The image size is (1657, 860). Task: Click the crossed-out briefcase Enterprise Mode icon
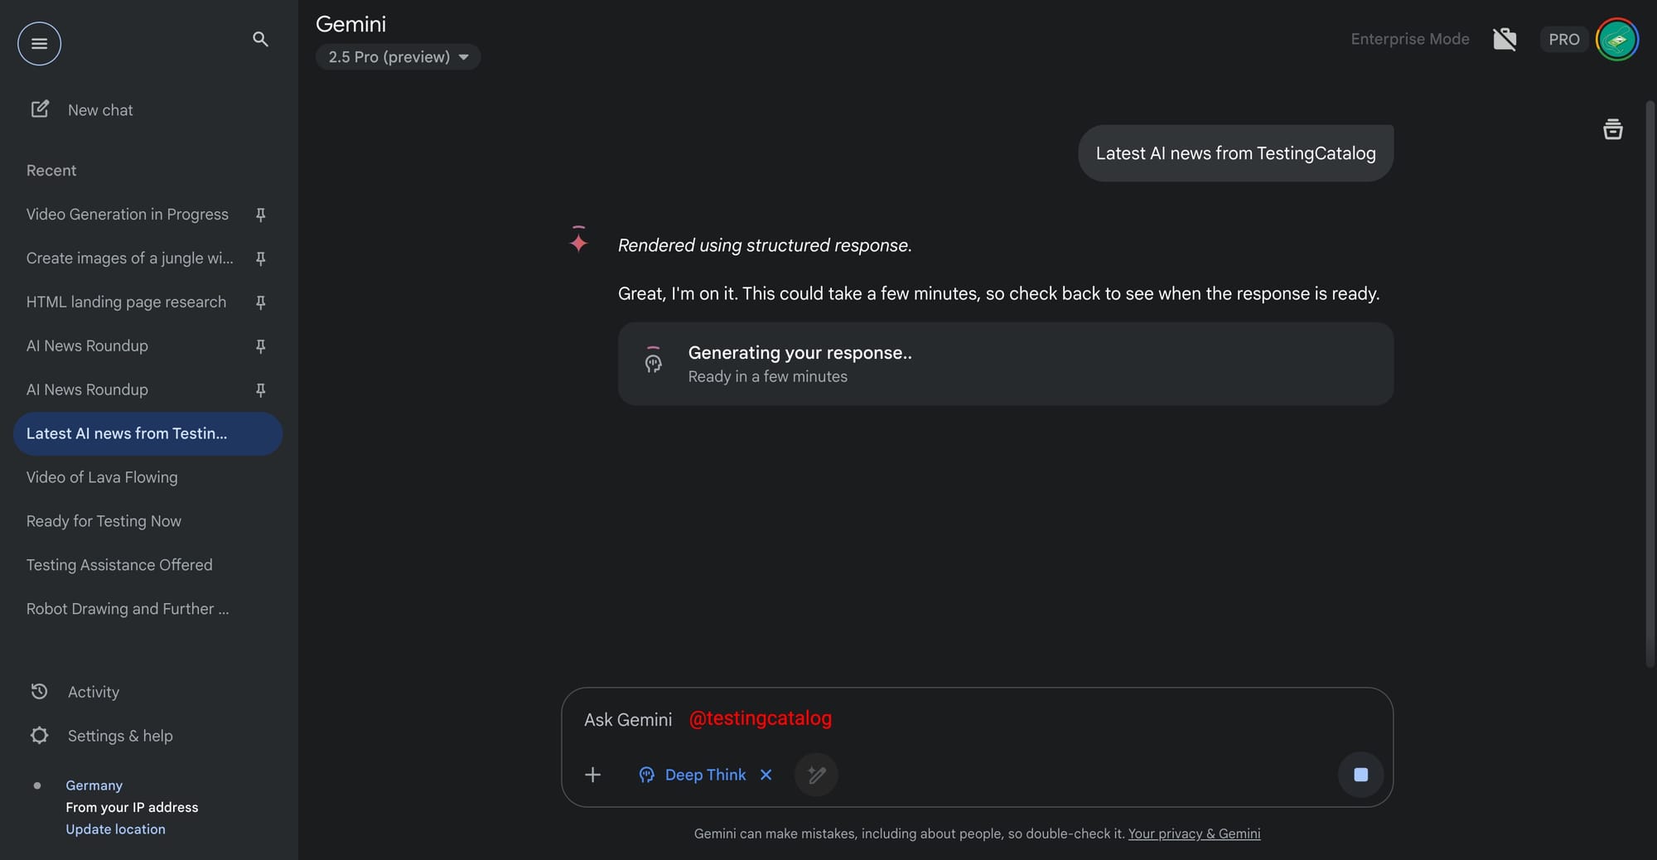click(x=1505, y=39)
